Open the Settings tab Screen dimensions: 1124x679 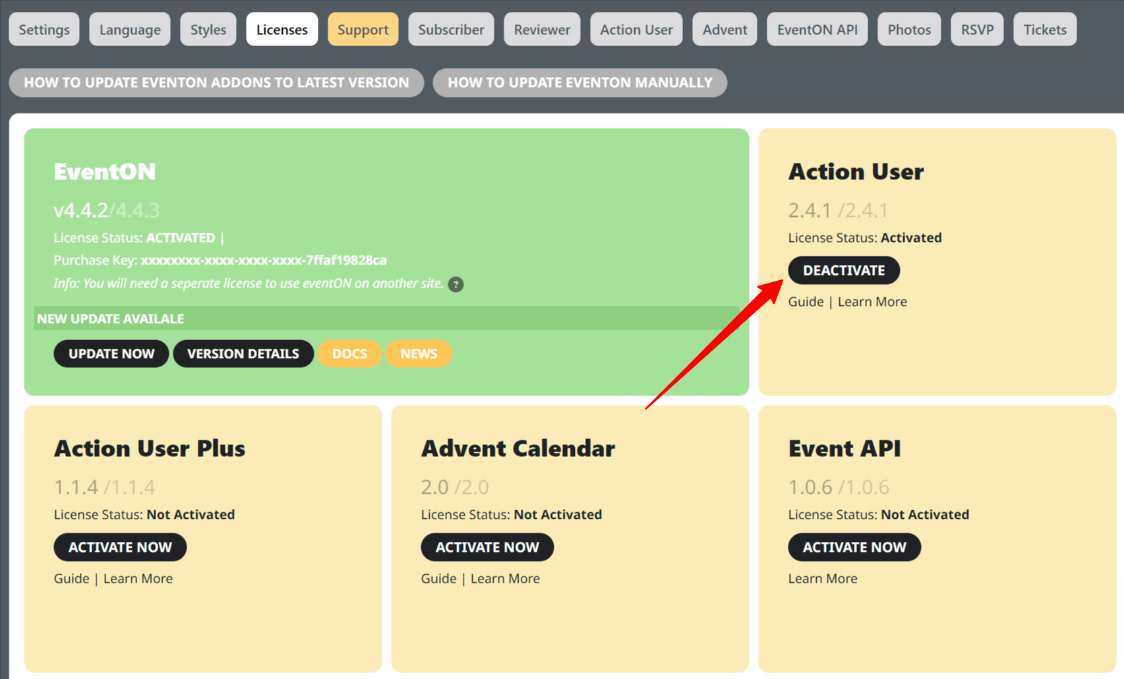(44, 30)
